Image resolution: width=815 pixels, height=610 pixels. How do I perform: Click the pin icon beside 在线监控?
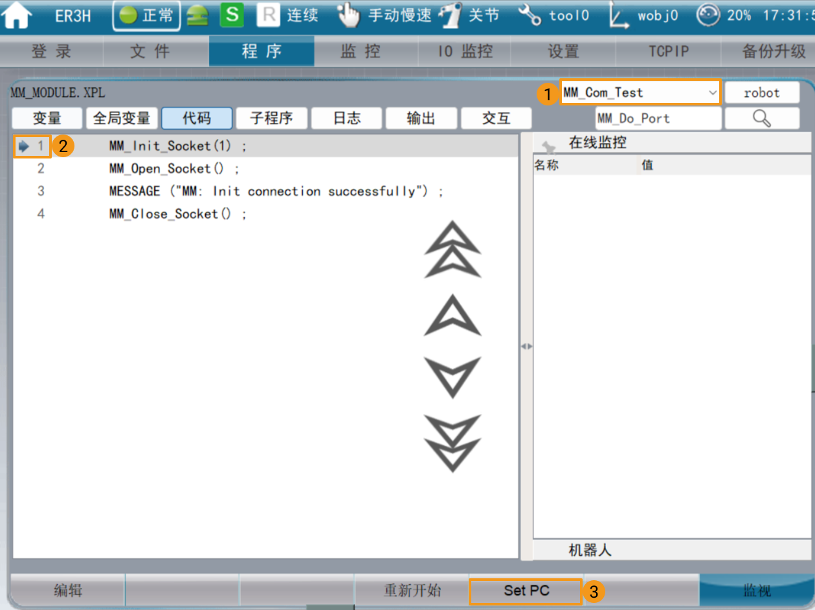coord(549,146)
